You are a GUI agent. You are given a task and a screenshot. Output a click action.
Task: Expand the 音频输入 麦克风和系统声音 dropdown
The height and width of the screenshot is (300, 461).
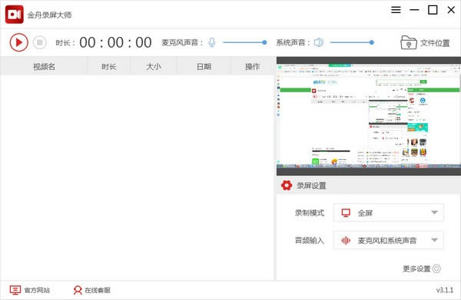pyautogui.click(x=388, y=240)
